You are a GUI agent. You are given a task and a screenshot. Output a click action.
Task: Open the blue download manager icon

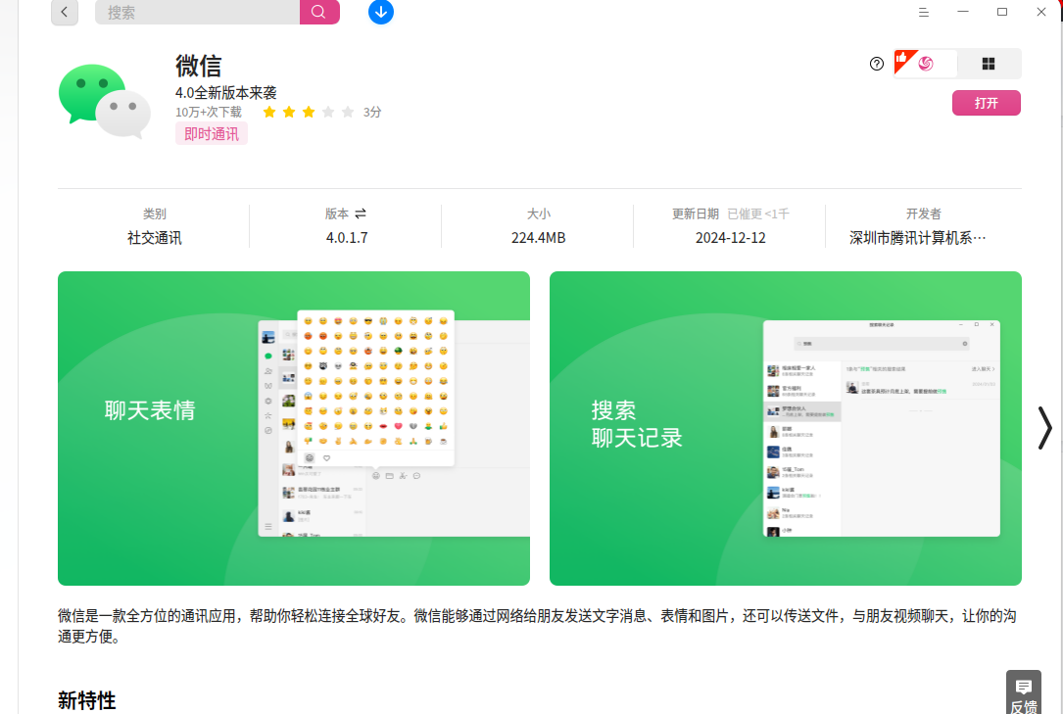(x=381, y=12)
